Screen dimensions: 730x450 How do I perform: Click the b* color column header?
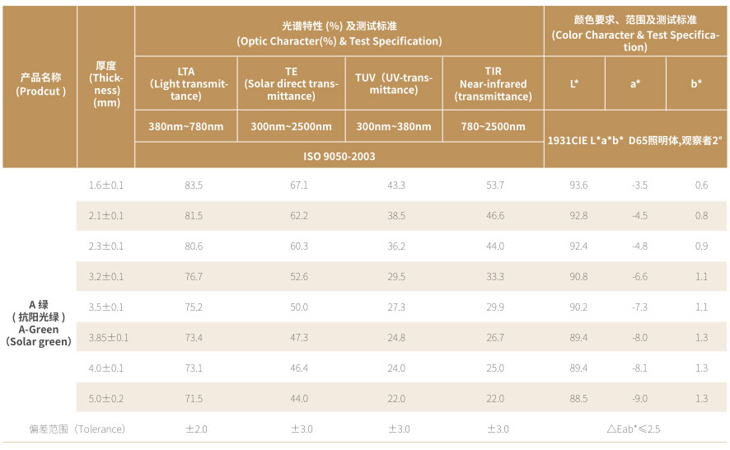pos(696,83)
